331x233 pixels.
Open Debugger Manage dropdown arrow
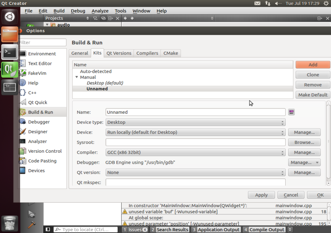click(317, 163)
